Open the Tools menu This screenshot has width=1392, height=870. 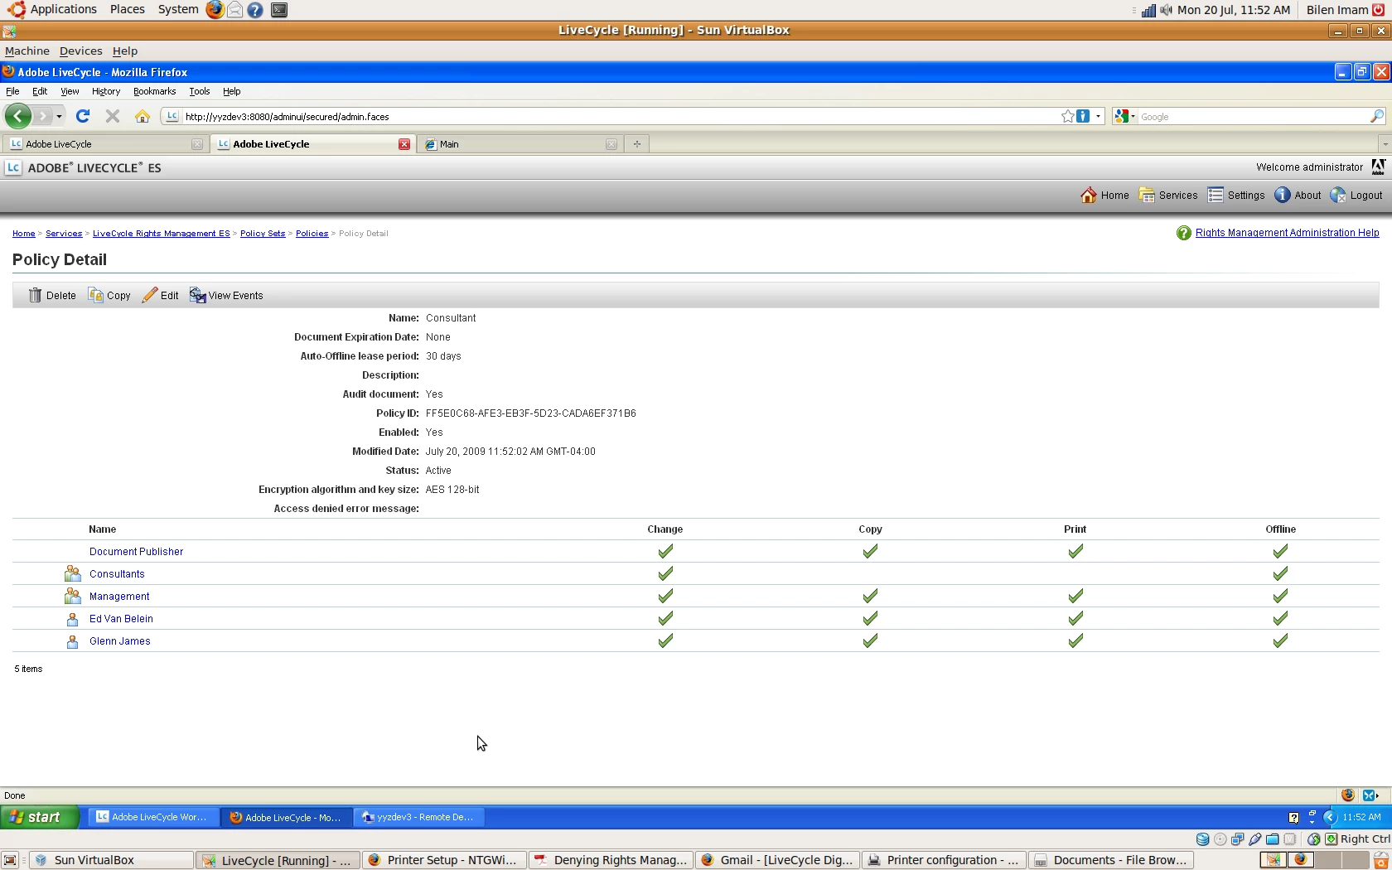click(199, 91)
